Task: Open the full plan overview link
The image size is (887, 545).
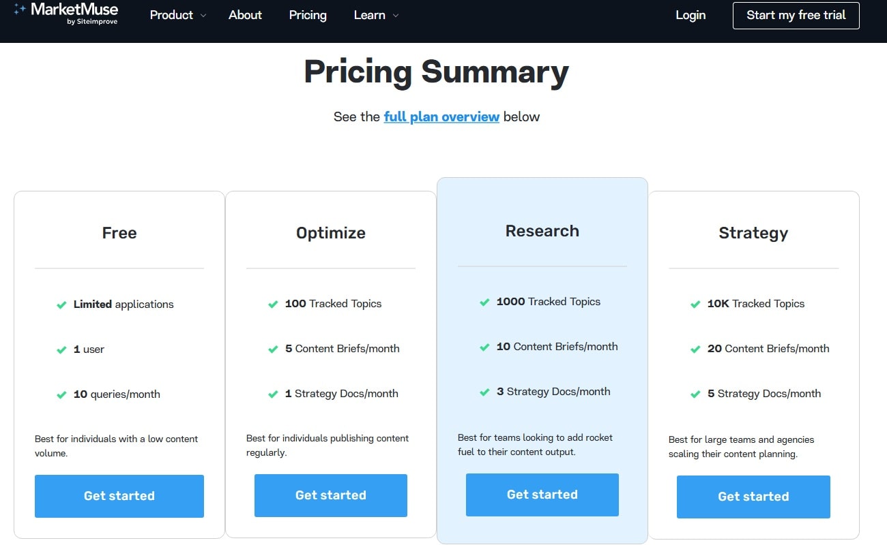Action: pyautogui.click(x=441, y=116)
